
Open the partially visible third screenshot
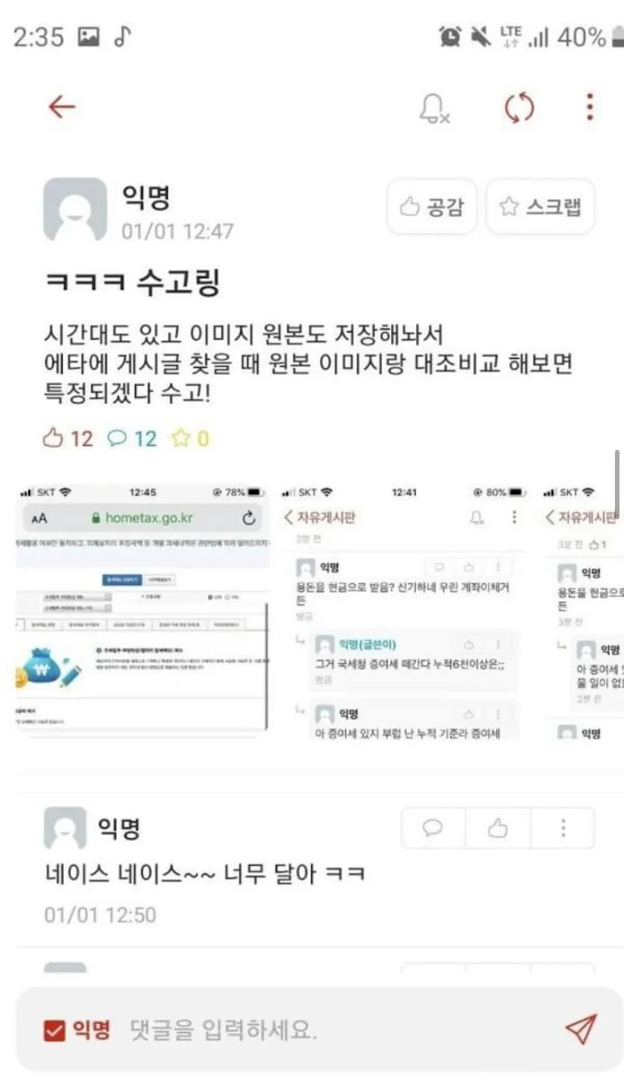pos(583,610)
